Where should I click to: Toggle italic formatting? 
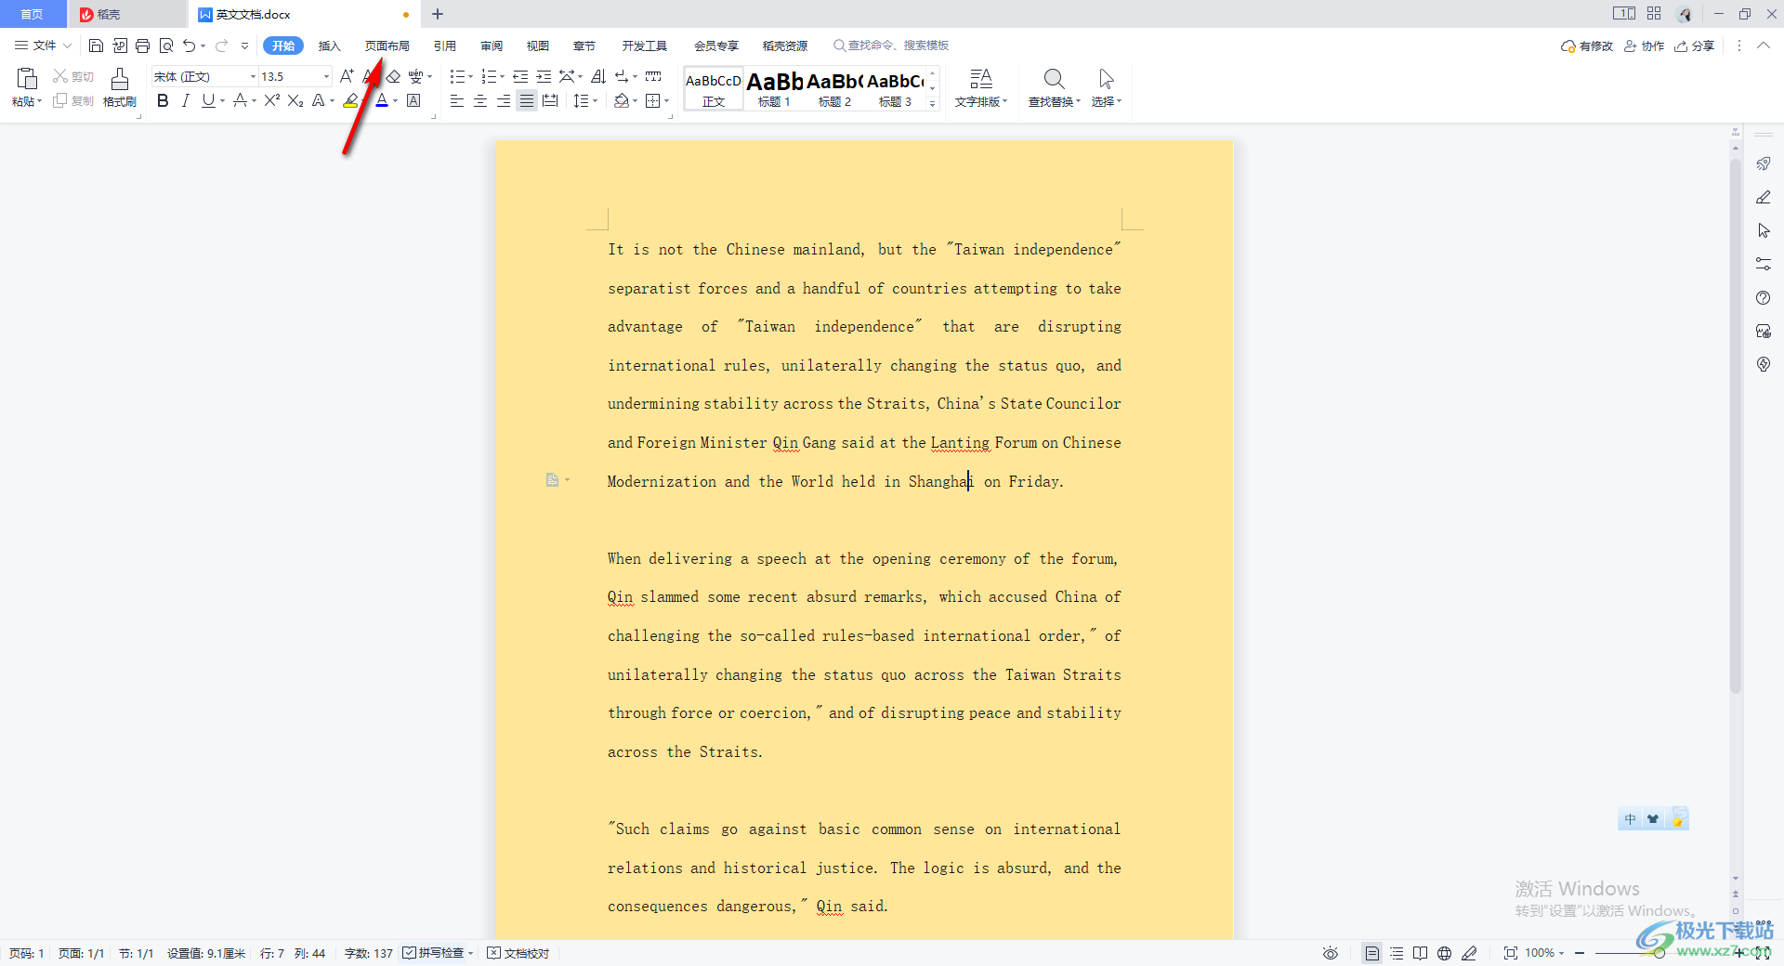(x=185, y=100)
